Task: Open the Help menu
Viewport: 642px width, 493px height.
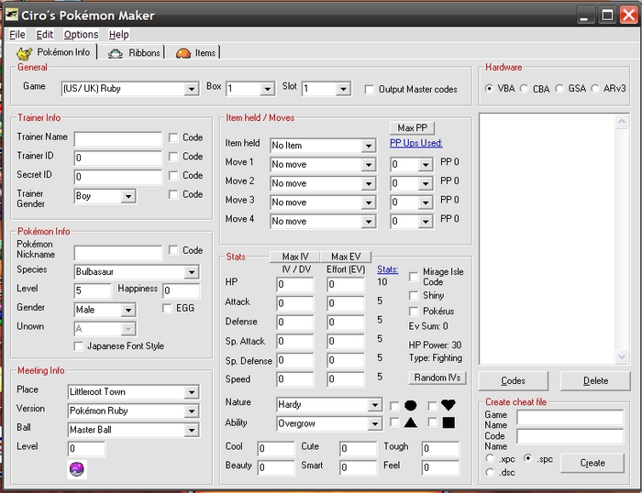Action: click(x=118, y=35)
